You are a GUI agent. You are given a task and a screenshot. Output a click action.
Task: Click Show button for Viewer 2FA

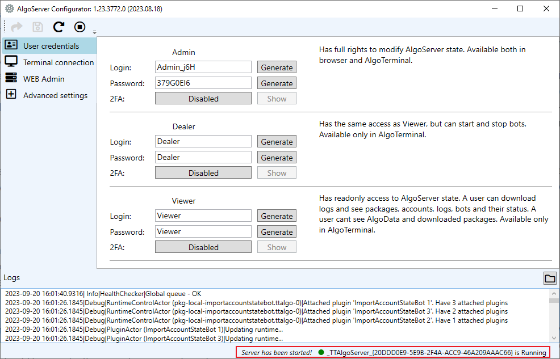[x=277, y=247]
